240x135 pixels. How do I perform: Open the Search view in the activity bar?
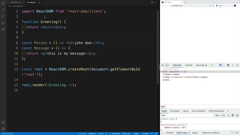coord(3,10)
